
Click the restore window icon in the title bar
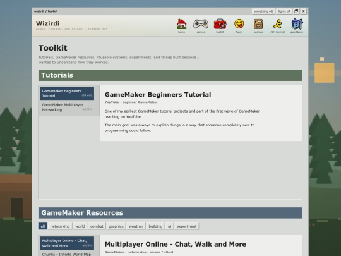pyautogui.click(x=296, y=11)
